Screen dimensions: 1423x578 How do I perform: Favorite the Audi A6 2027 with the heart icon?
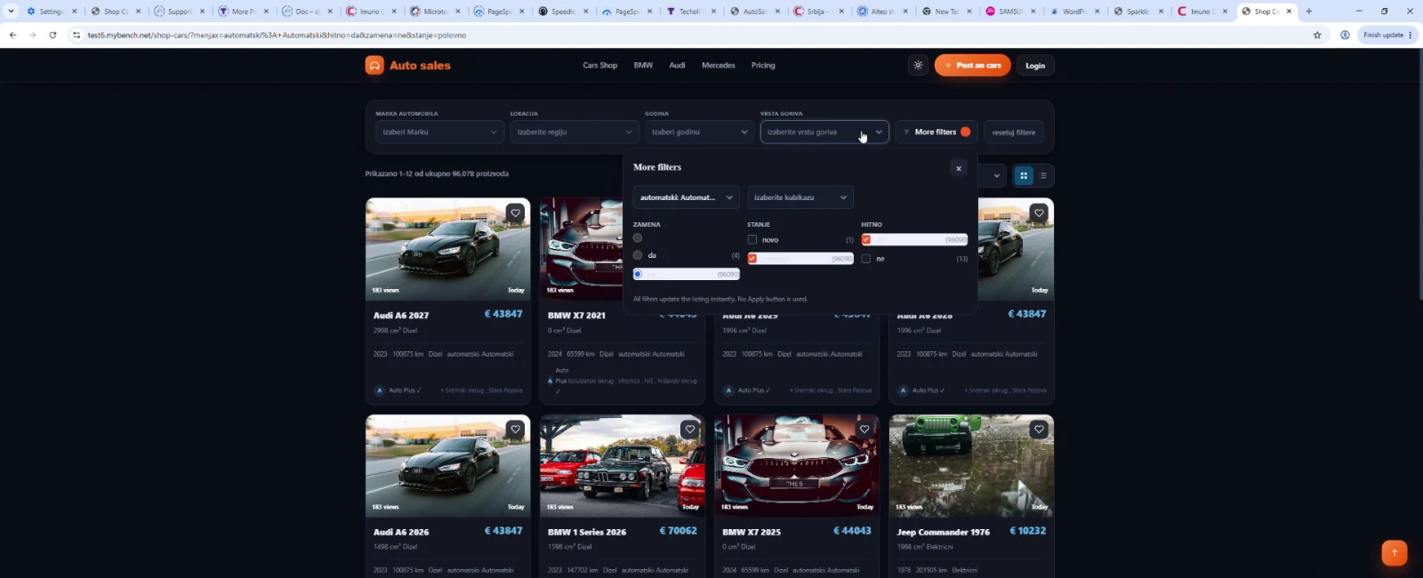(x=515, y=213)
